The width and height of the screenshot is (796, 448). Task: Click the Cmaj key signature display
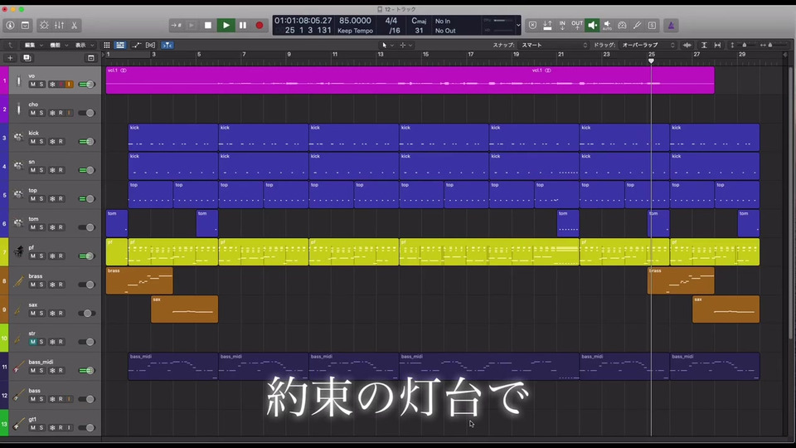419,21
